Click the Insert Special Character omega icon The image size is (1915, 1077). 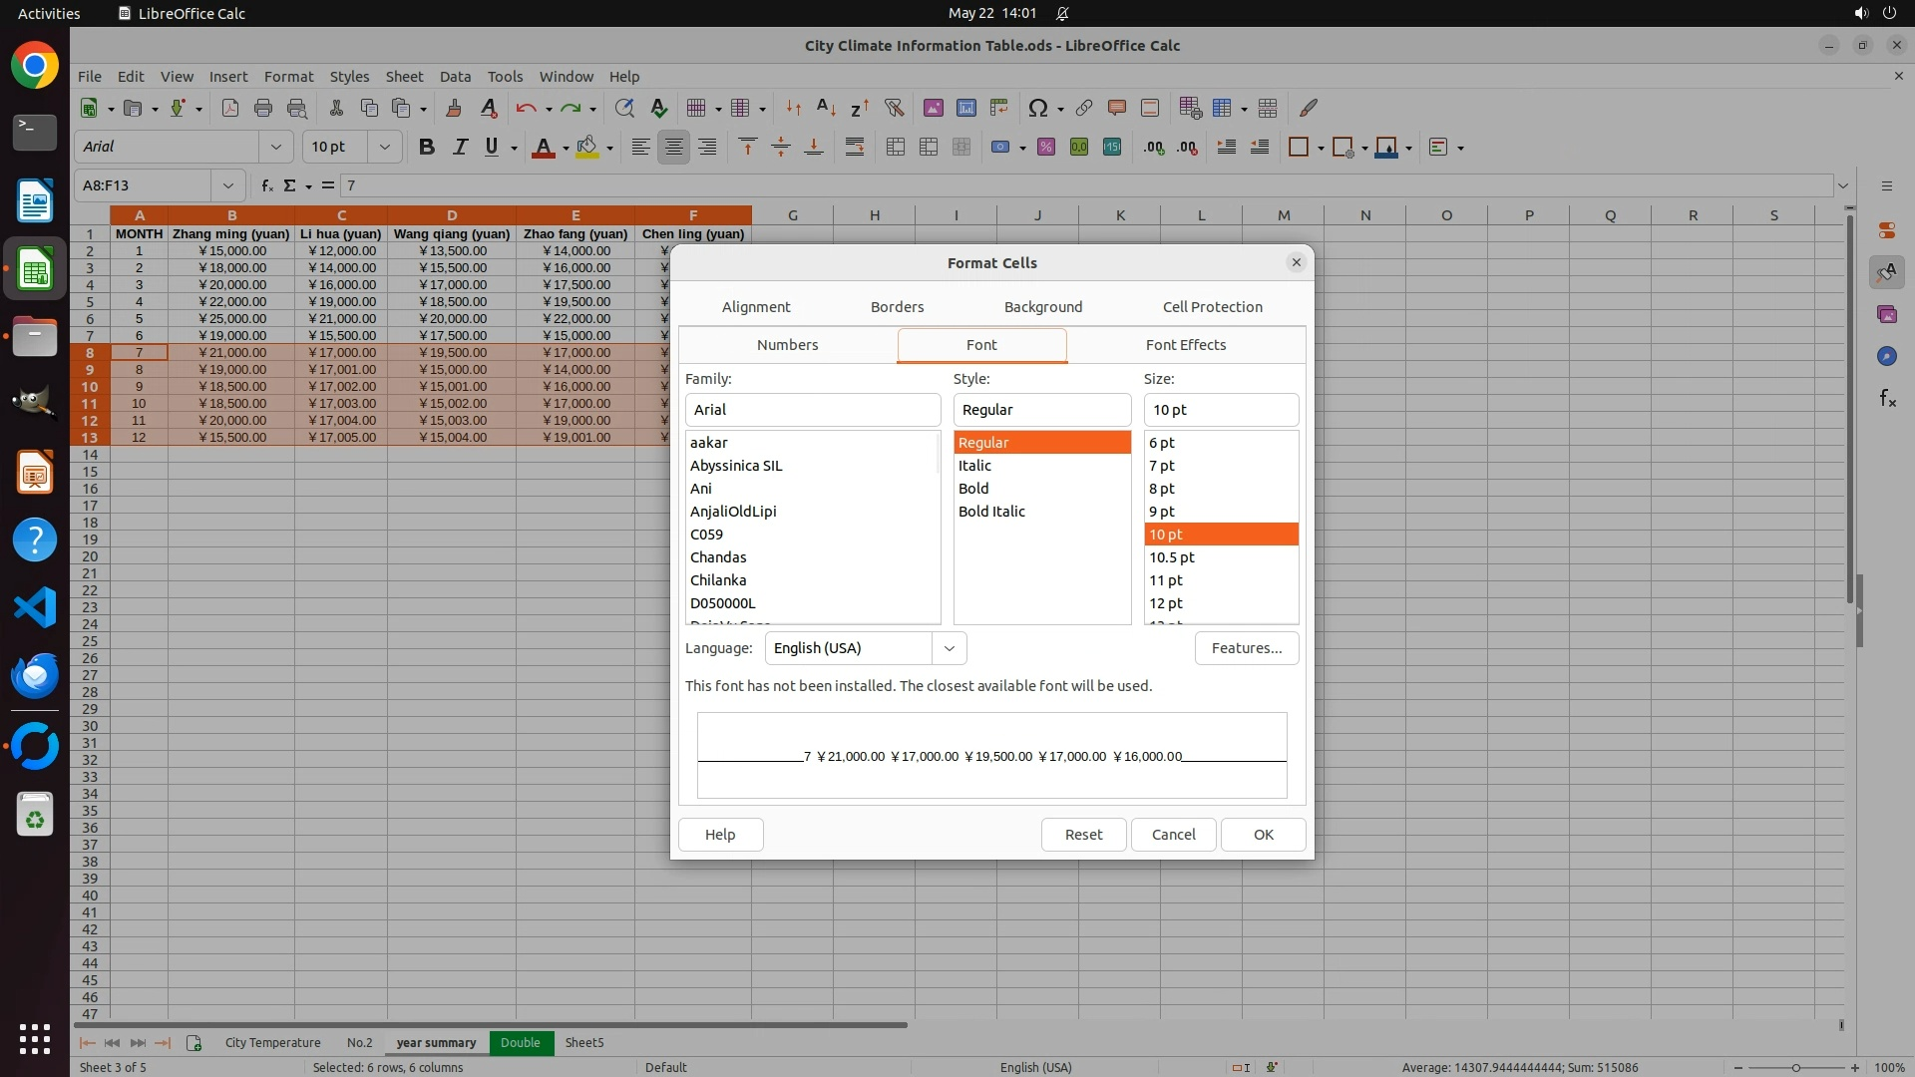(x=1037, y=108)
